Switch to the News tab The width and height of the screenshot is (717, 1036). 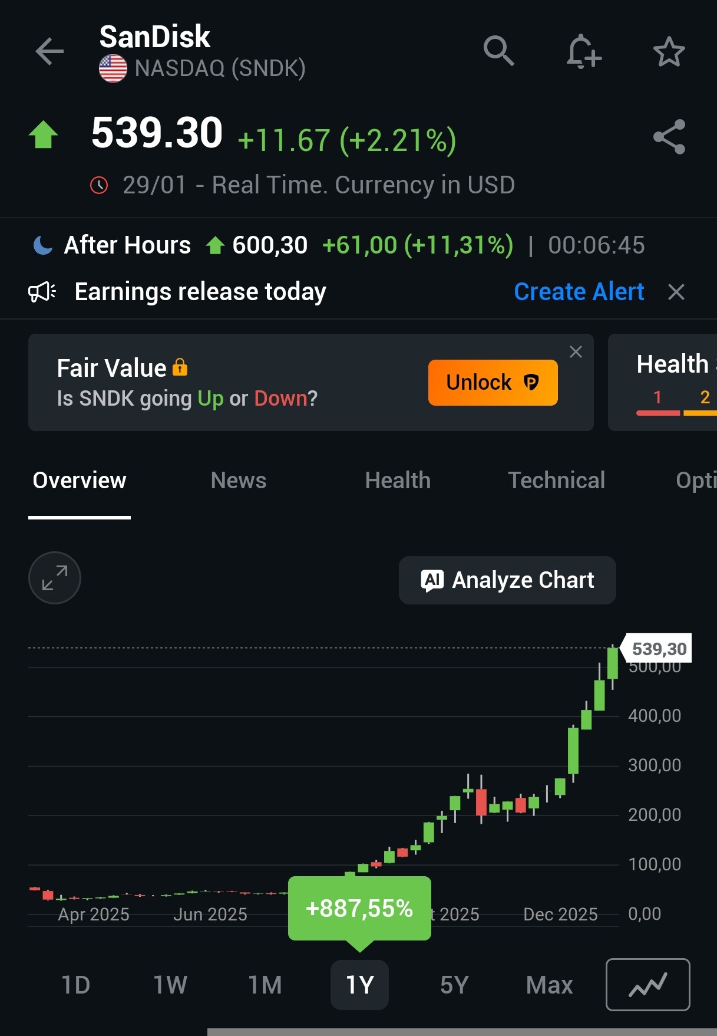239,481
